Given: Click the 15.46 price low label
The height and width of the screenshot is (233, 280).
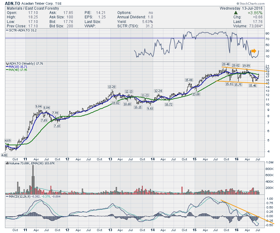Looking at the screenshot, I should [x=253, y=85].
